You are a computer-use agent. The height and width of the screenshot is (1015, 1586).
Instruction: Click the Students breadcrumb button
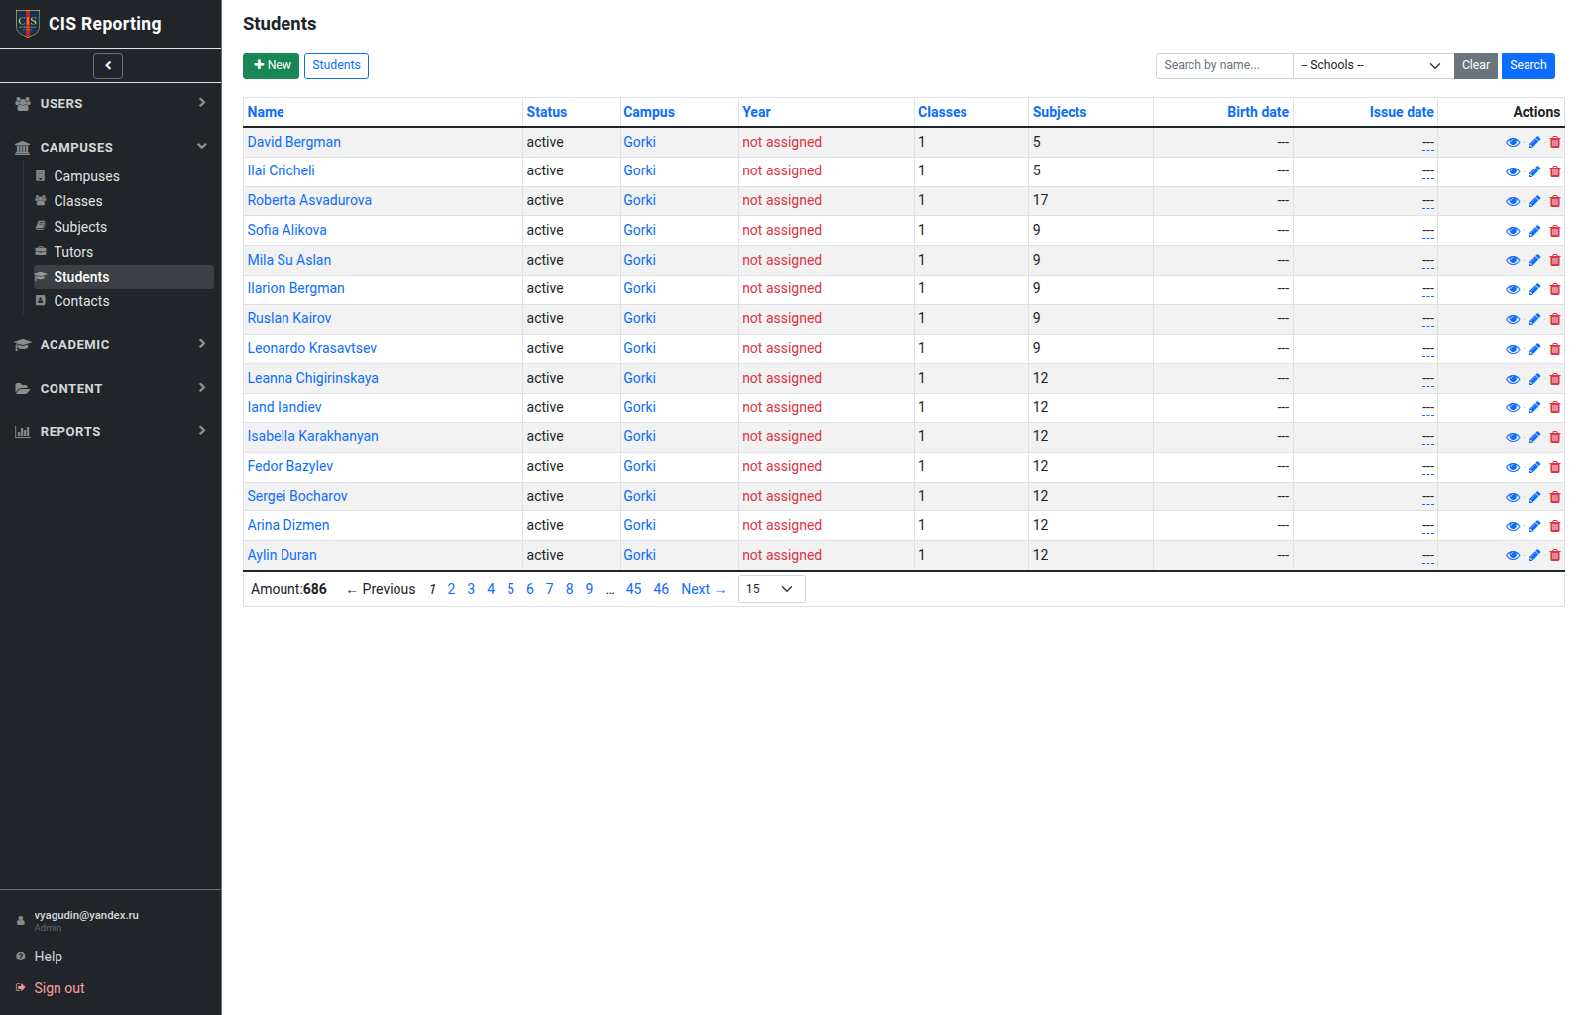[336, 65]
